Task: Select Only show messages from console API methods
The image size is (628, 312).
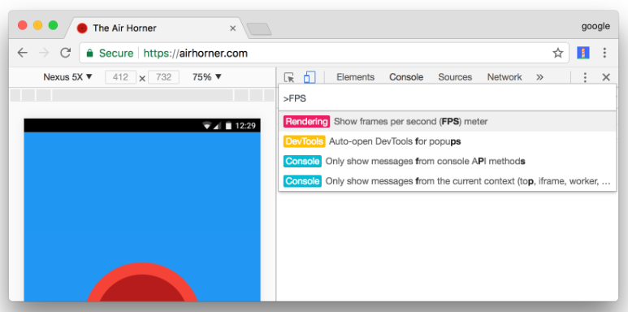Action: pyautogui.click(x=448, y=162)
